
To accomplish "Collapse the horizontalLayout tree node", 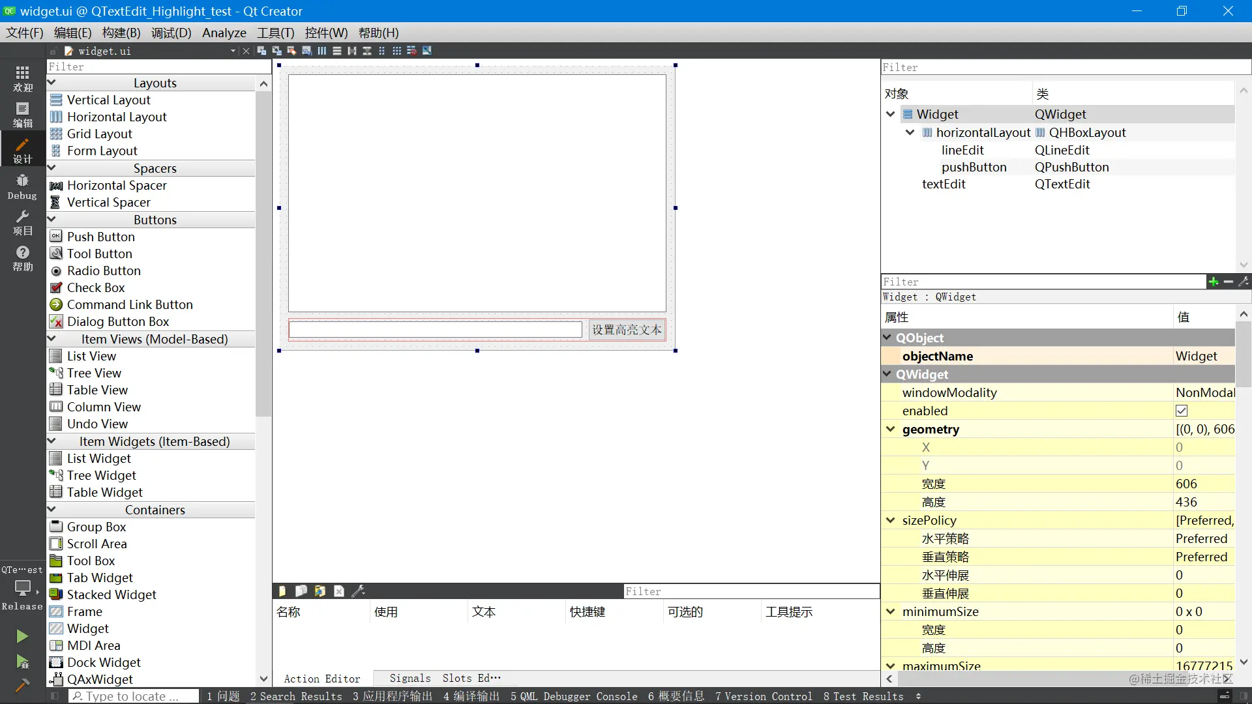I will coord(910,132).
